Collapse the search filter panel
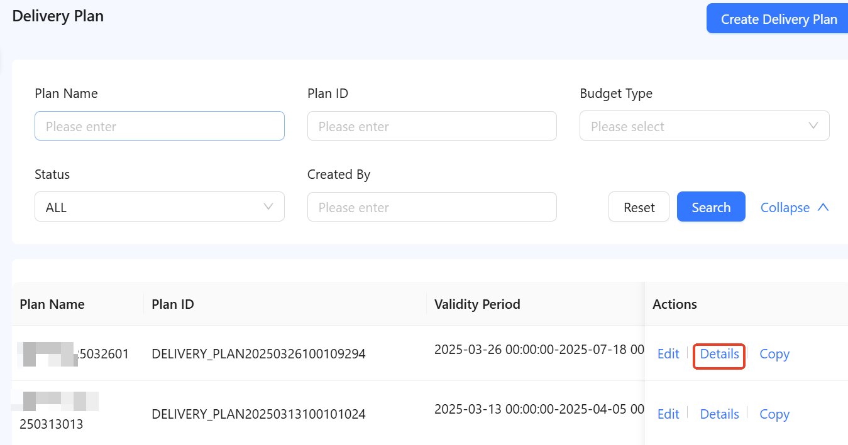The height and width of the screenshot is (445, 848). [x=785, y=208]
